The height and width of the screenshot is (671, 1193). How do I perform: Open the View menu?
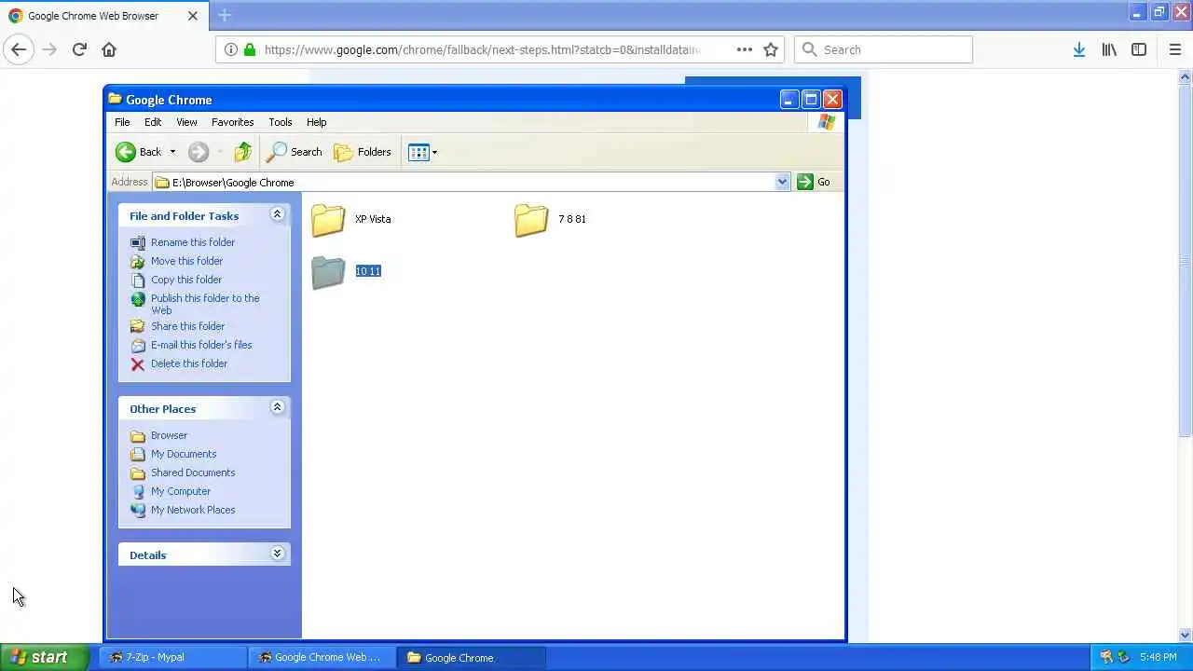click(186, 122)
